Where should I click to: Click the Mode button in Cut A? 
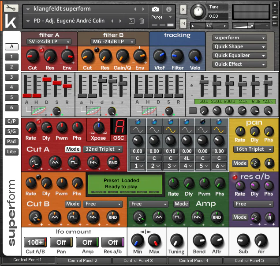pos(73,149)
